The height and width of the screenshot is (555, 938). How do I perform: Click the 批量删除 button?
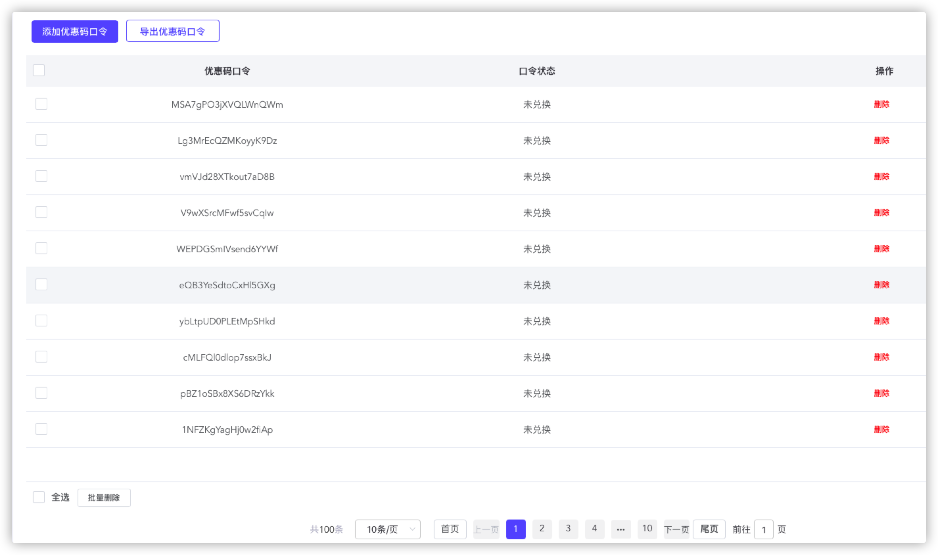(104, 498)
